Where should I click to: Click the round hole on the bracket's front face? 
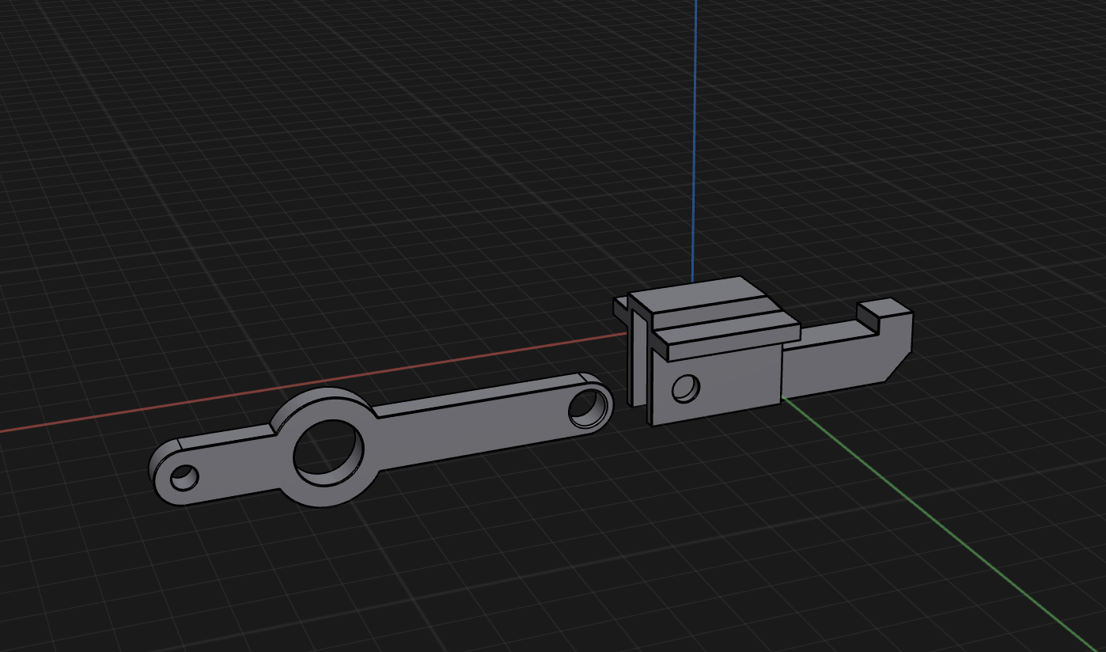(686, 389)
